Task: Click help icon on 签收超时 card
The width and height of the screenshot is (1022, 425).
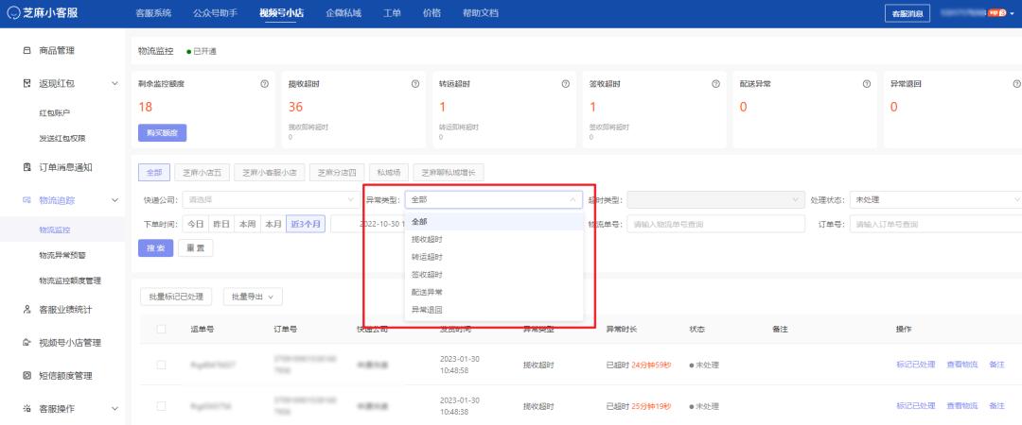Action: click(x=715, y=84)
